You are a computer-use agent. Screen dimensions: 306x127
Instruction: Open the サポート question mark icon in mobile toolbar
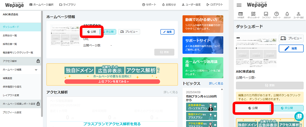[x=276, y=15]
